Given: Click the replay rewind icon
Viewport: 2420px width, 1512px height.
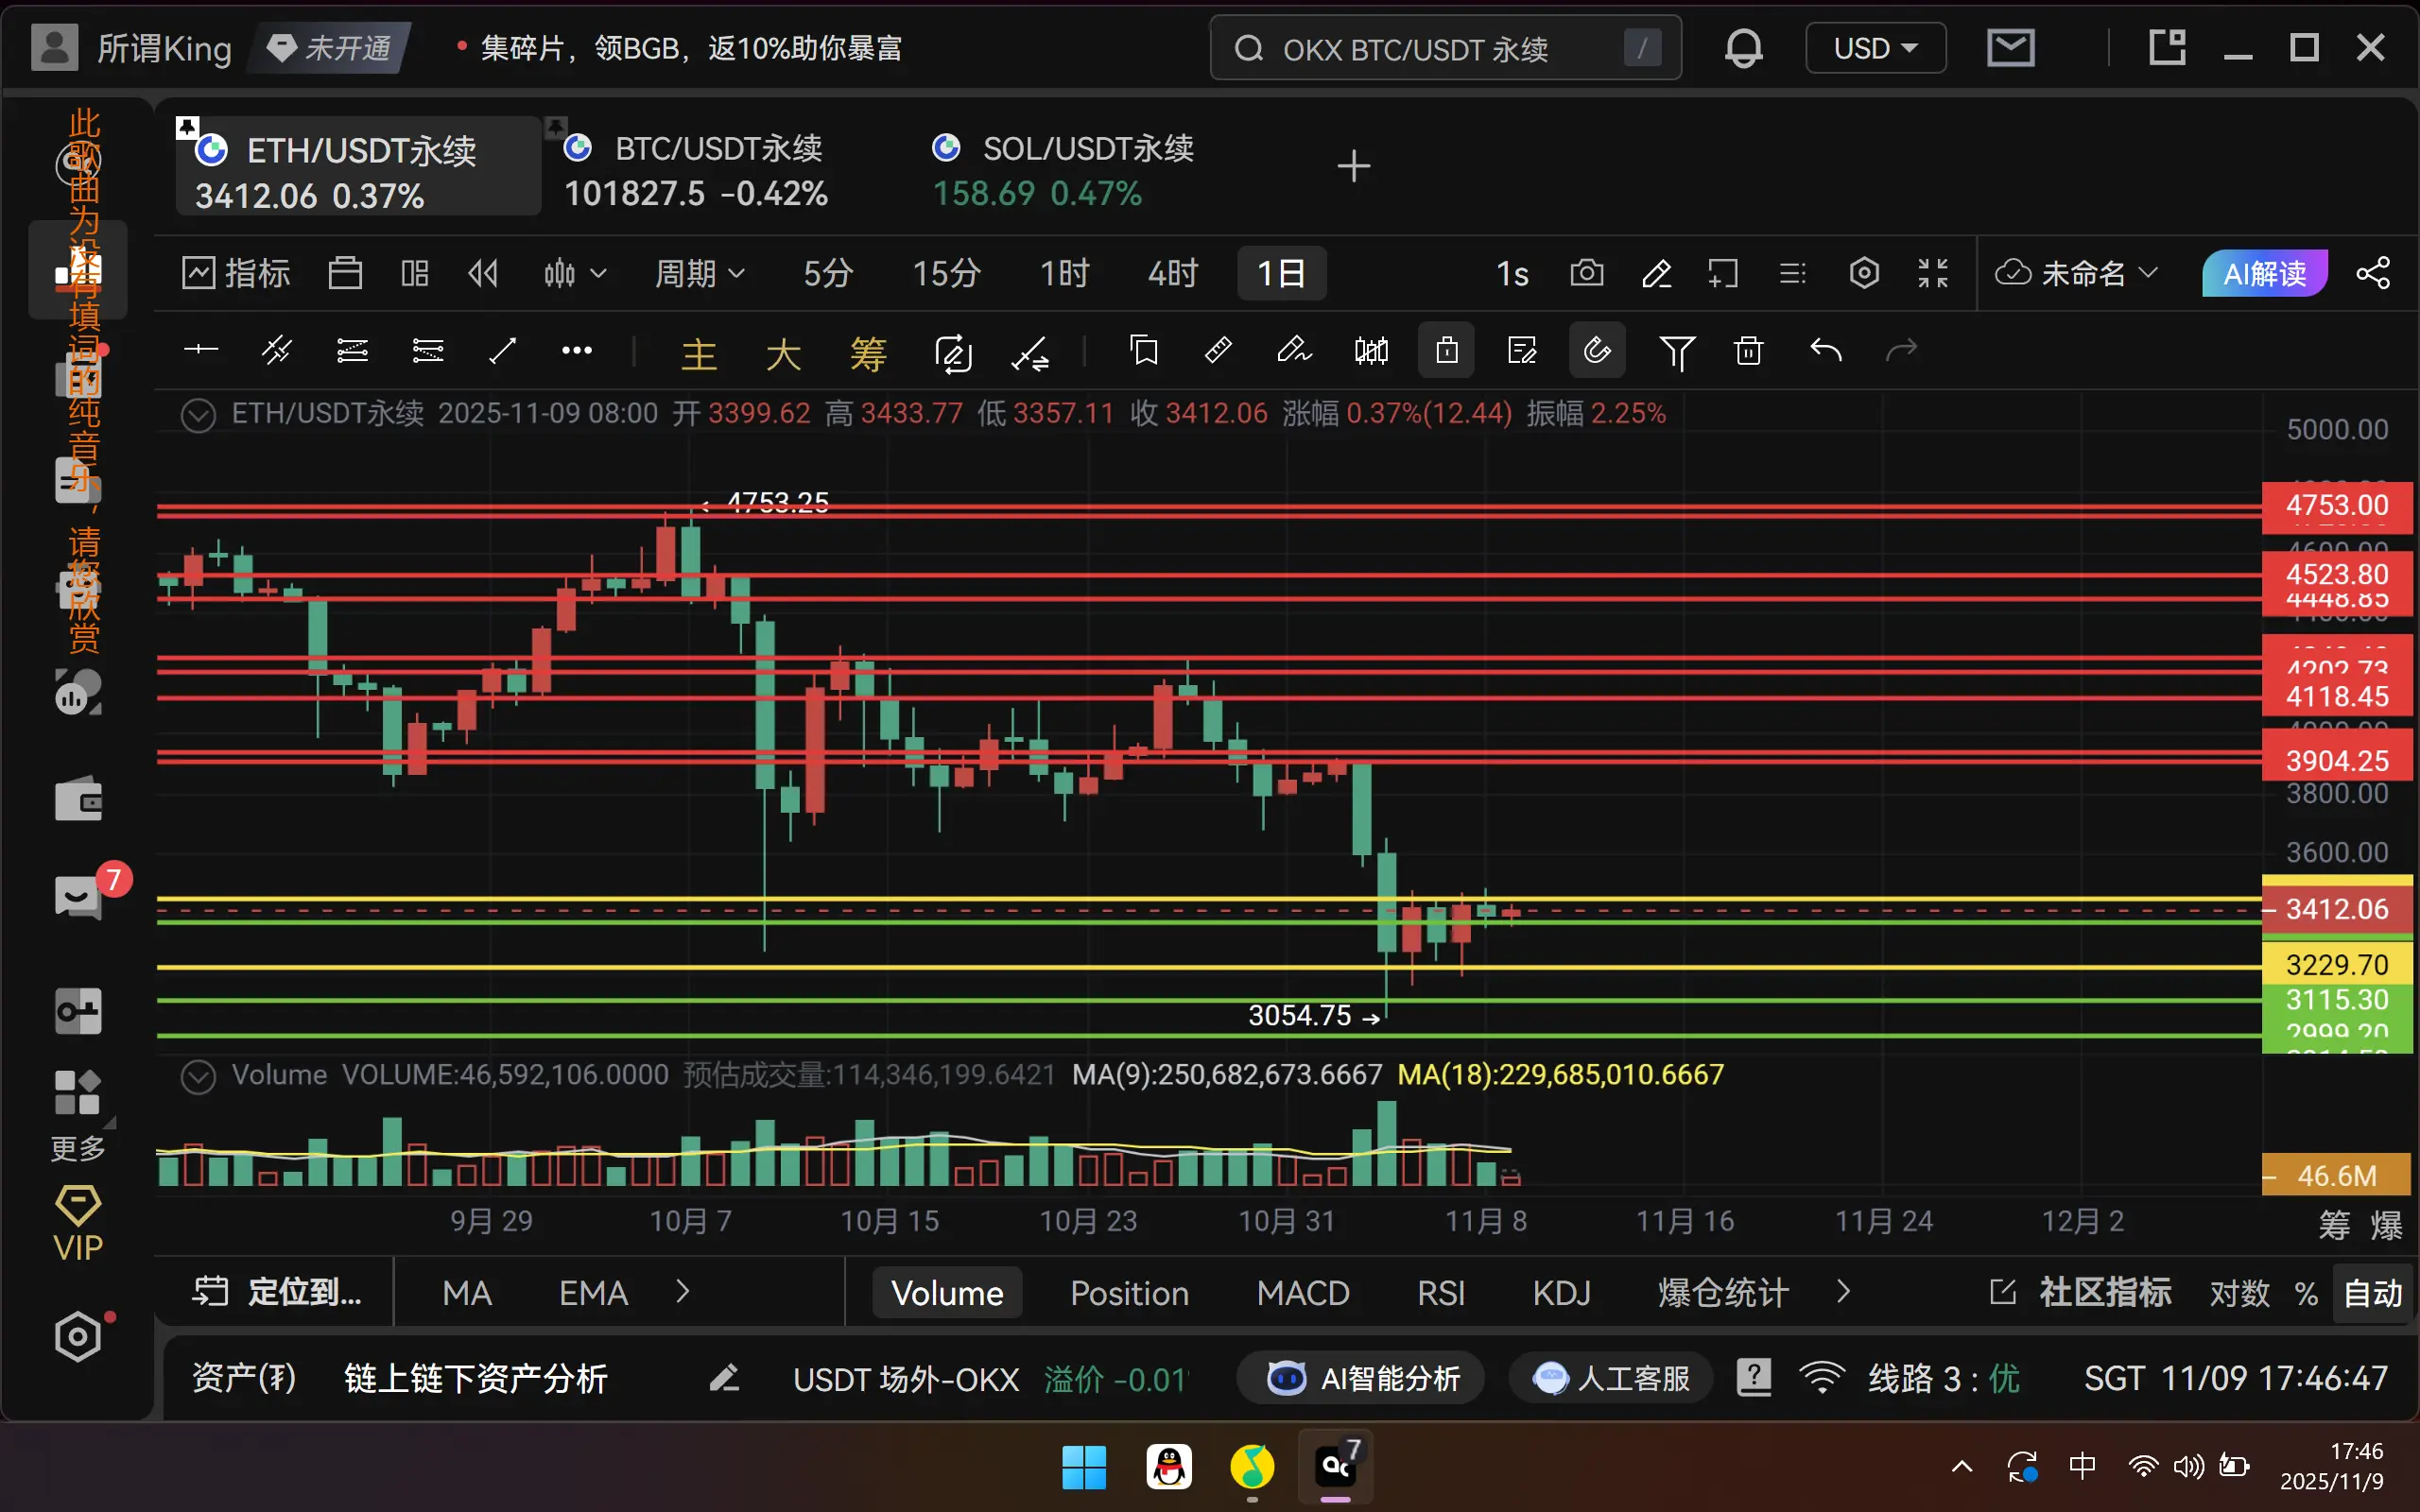Looking at the screenshot, I should 483,273.
